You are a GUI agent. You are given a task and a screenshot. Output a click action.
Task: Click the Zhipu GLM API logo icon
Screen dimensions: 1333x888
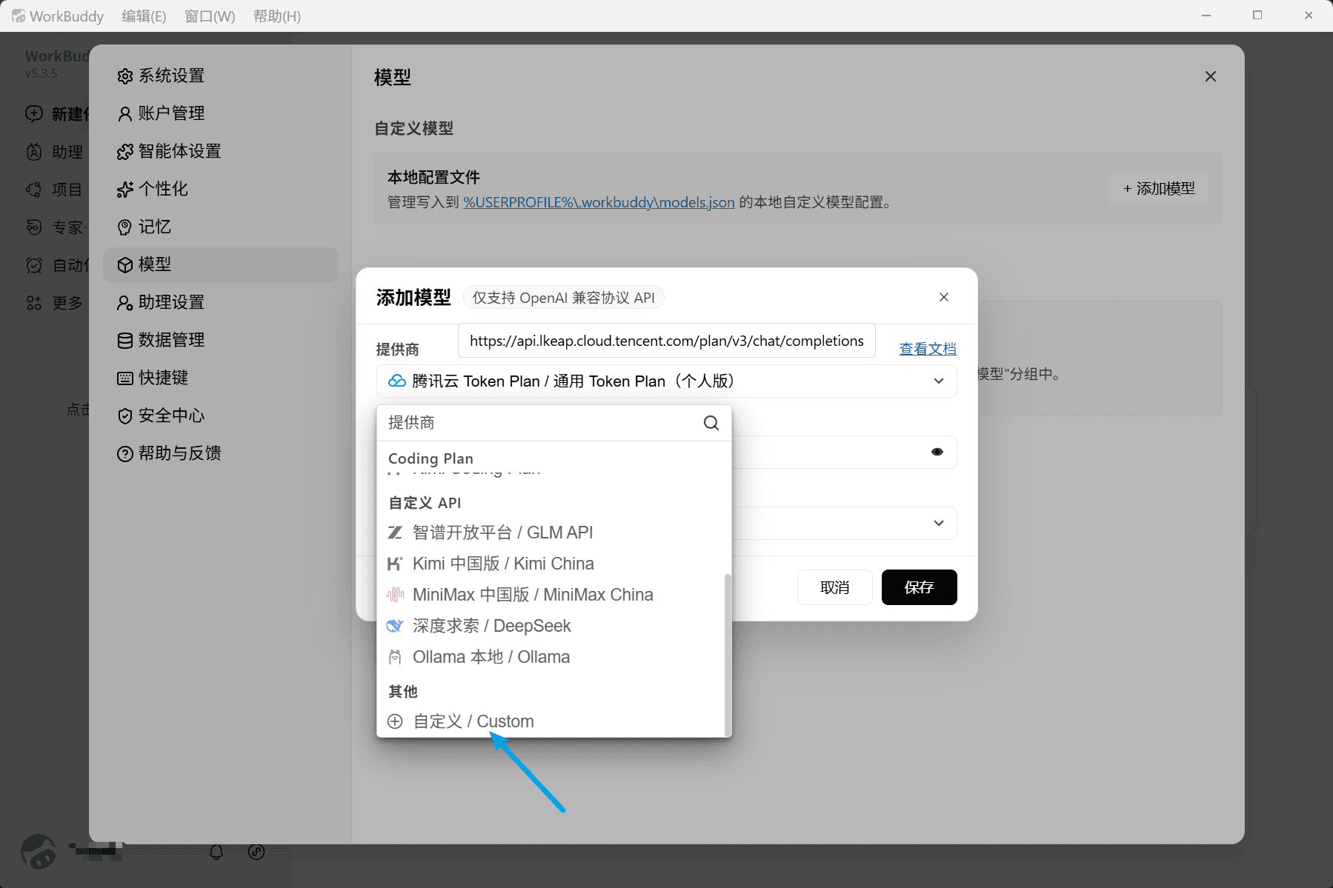pyautogui.click(x=395, y=533)
